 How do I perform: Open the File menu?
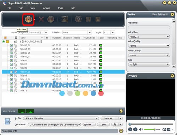tap(9, 8)
